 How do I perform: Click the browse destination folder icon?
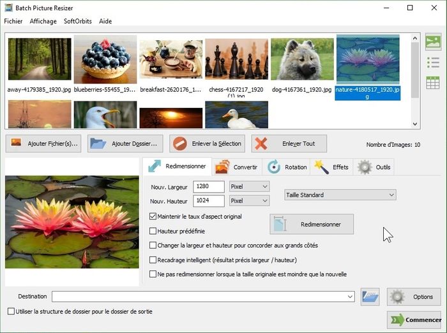[370, 297]
